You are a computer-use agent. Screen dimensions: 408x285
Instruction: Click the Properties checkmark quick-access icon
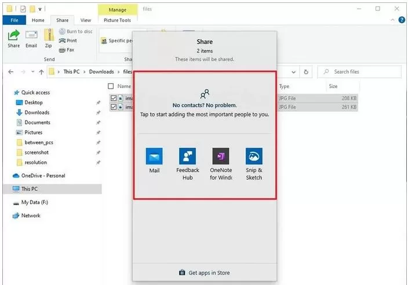point(23,9)
